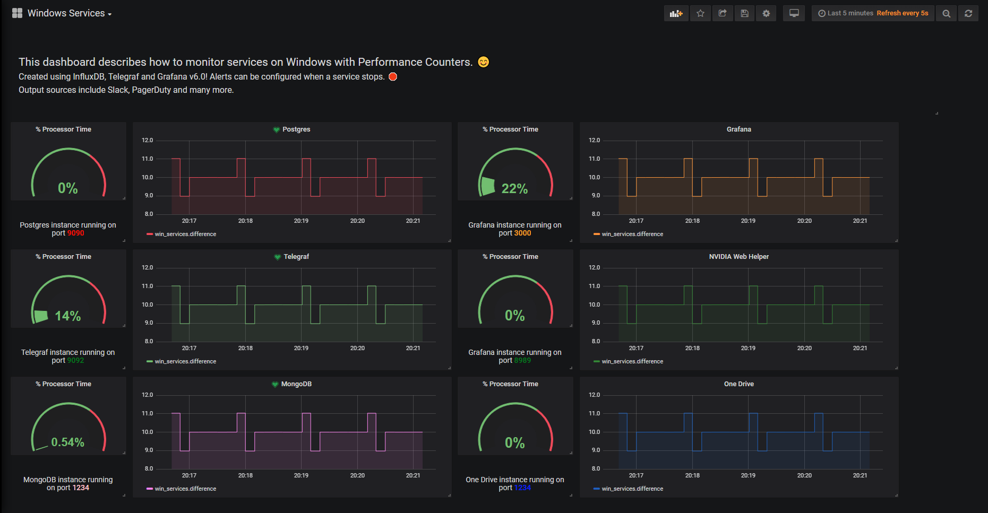Screen dimensions: 988x513
Task: Open % Processor Time title above One Drive gauge
Action: pyautogui.click(x=510, y=384)
